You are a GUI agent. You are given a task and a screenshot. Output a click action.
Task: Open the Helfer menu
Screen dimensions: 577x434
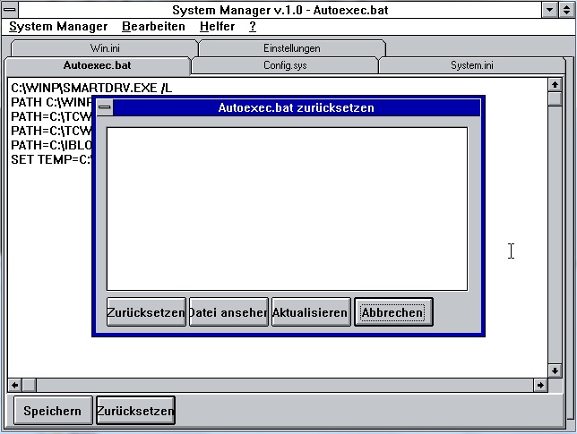coord(217,27)
